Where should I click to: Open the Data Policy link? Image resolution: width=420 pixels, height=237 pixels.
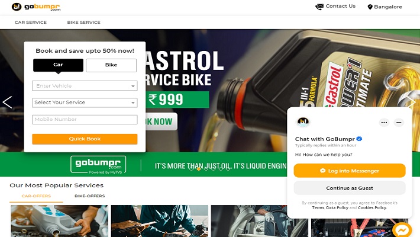pyautogui.click(x=337, y=208)
